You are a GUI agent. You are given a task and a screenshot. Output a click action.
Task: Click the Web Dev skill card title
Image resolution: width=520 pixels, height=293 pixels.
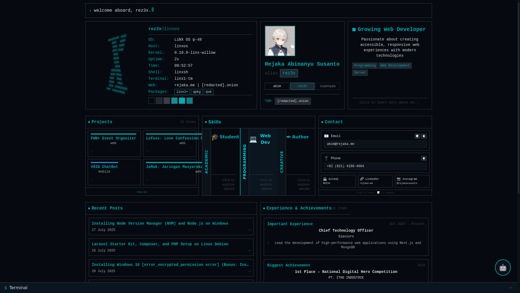(265, 139)
